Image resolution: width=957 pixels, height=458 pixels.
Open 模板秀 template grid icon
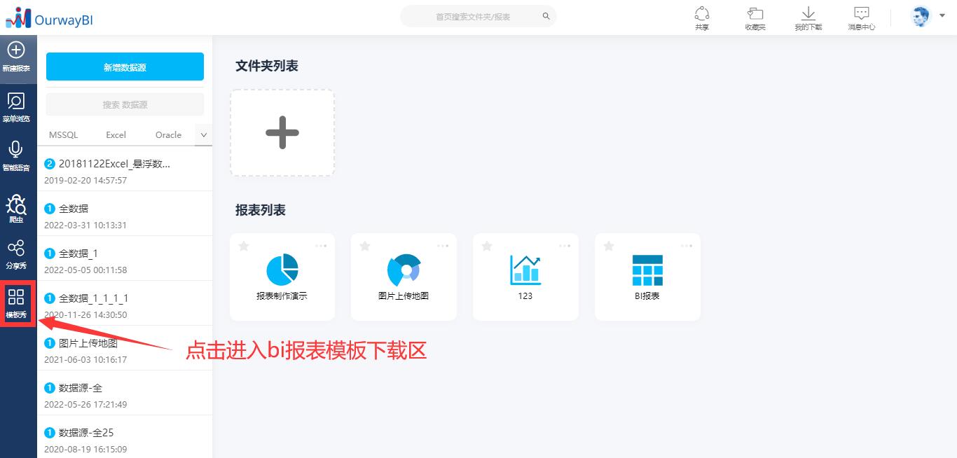pyautogui.click(x=15, y=297)
